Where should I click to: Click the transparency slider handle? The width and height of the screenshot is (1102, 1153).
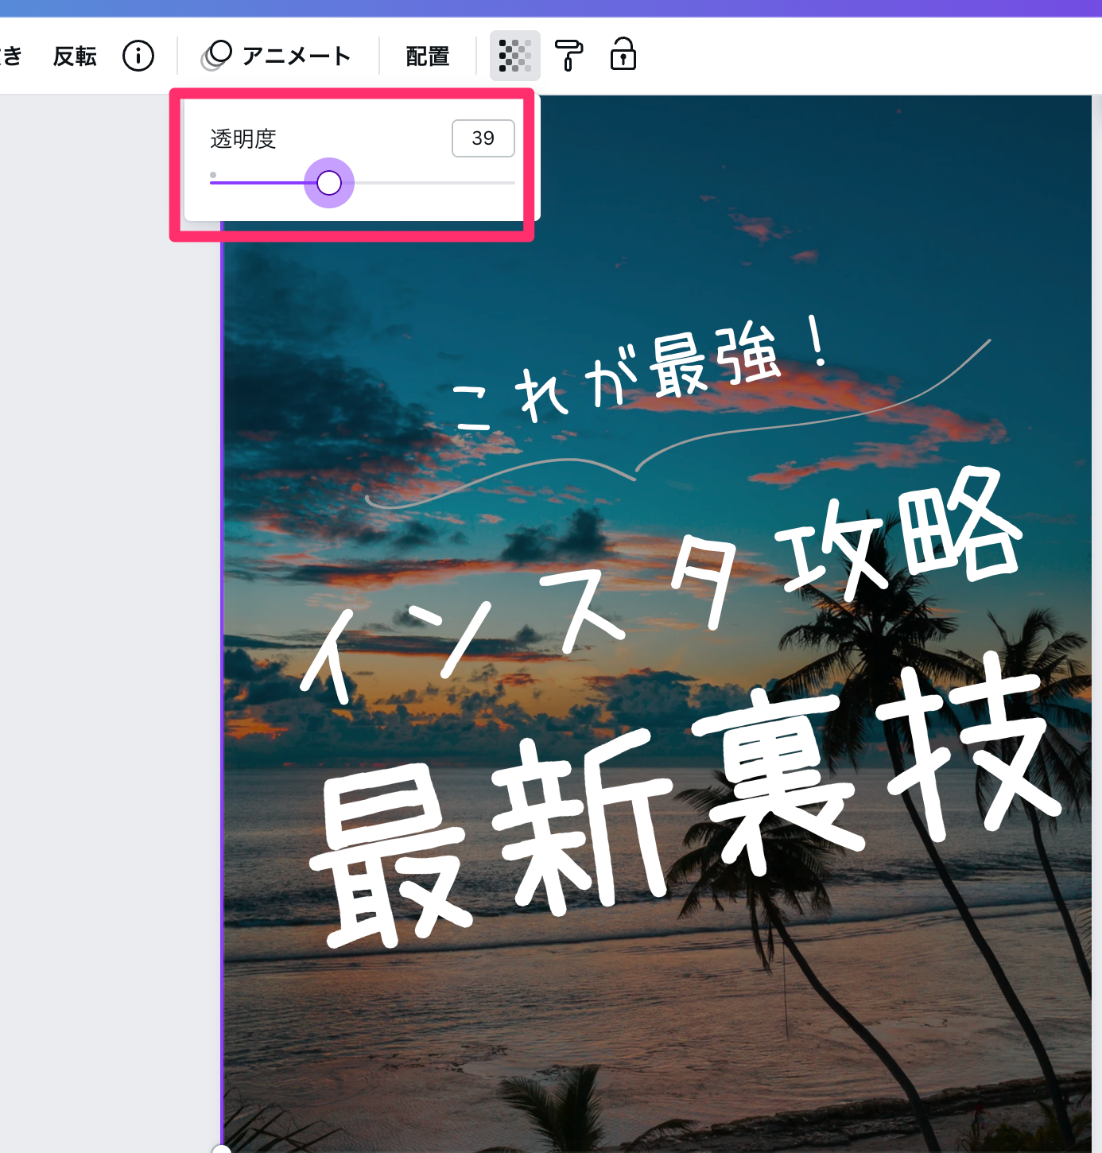click(x=329, y=183)
